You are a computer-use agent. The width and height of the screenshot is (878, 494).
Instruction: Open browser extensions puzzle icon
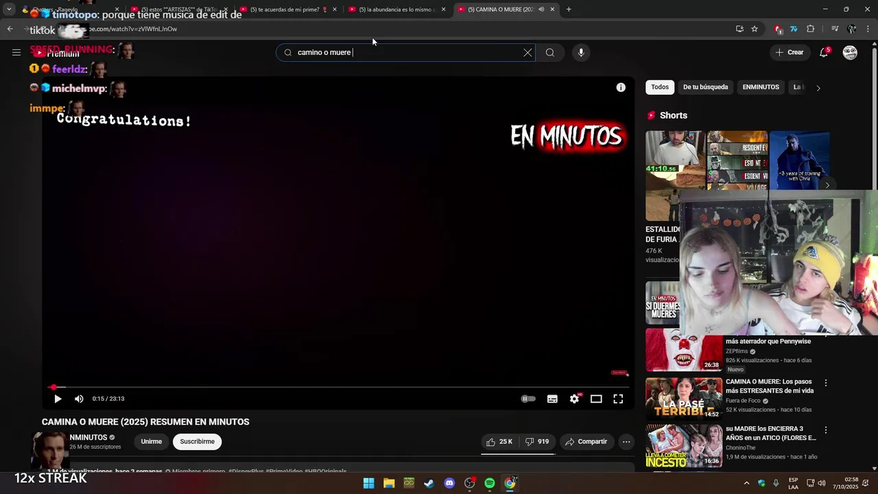(x=811, y=29)
